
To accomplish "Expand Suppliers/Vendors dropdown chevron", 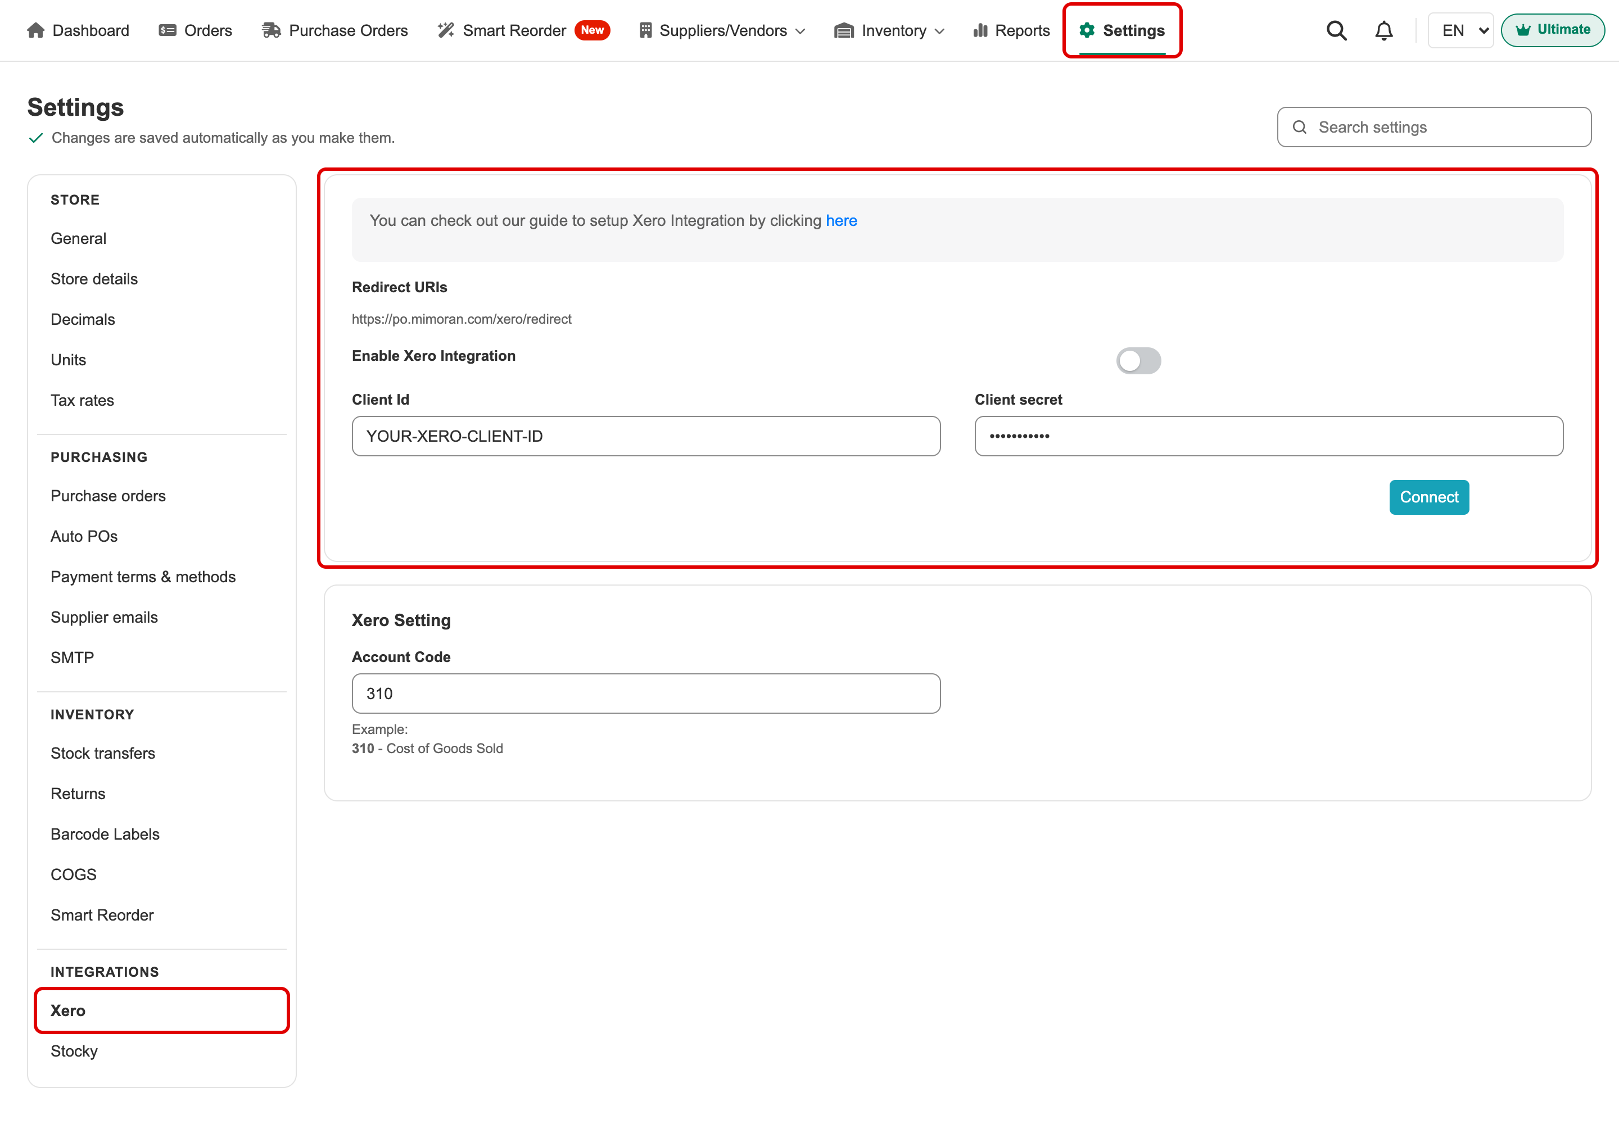I will point(801,31).
